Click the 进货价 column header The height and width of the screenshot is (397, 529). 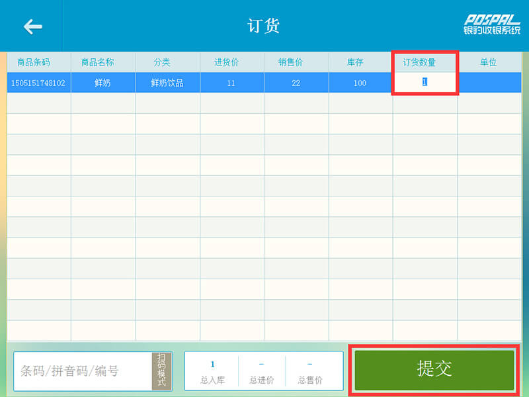[x=231, y=62]
